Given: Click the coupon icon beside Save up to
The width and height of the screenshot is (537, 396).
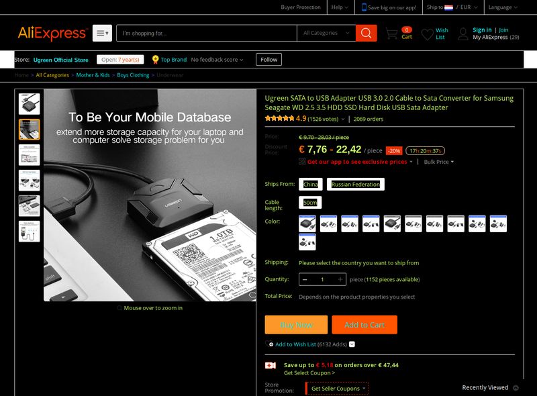Looking at the screenshot, I should point(271,366).
